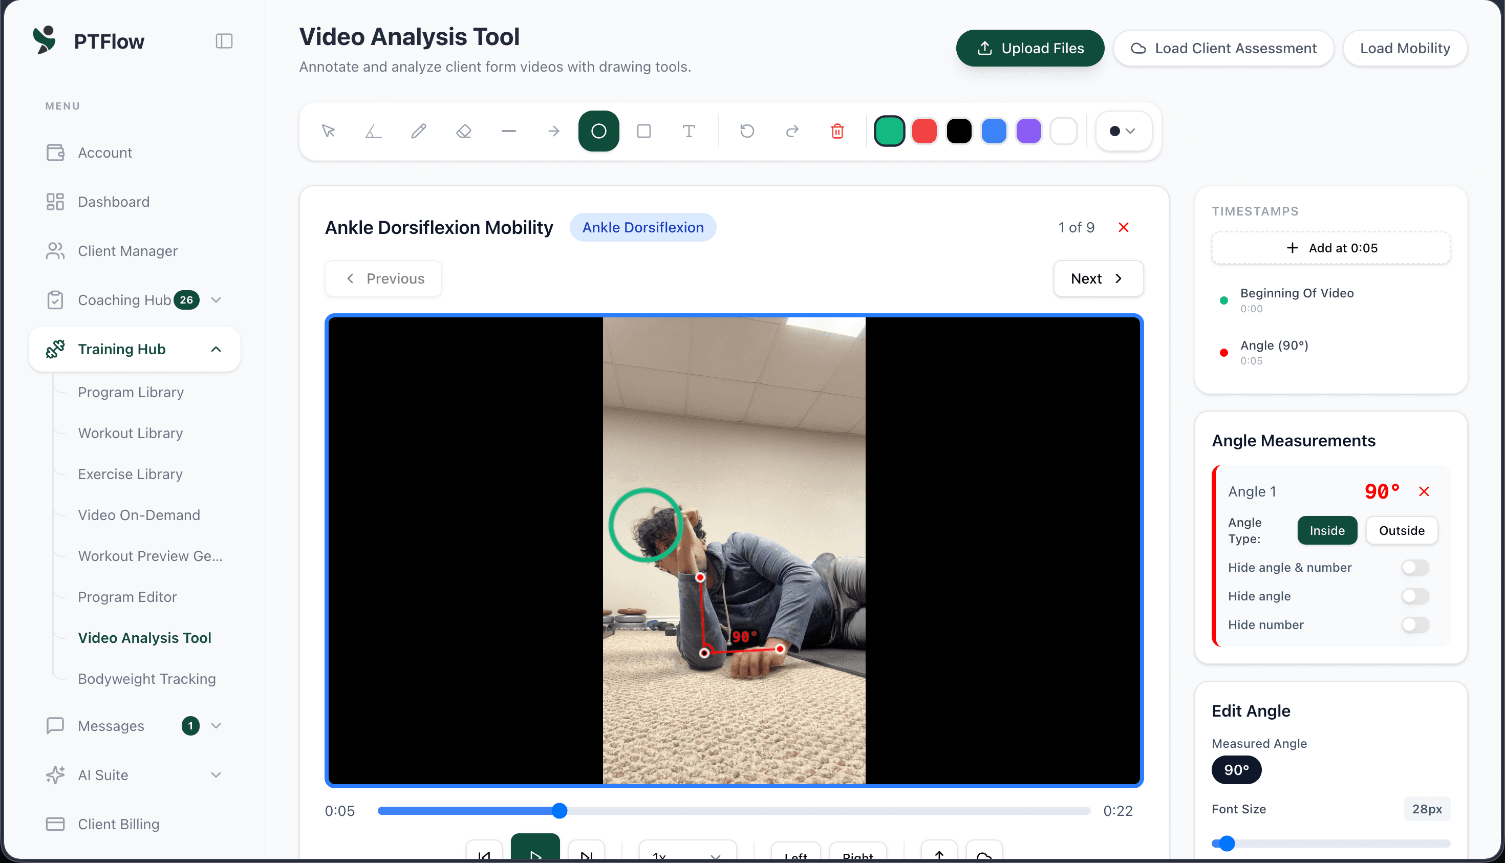This screenshot has width=1505, height=863.
Task: Collapse the sidebar panel toggle icon
Action: (x=224, y=41)
